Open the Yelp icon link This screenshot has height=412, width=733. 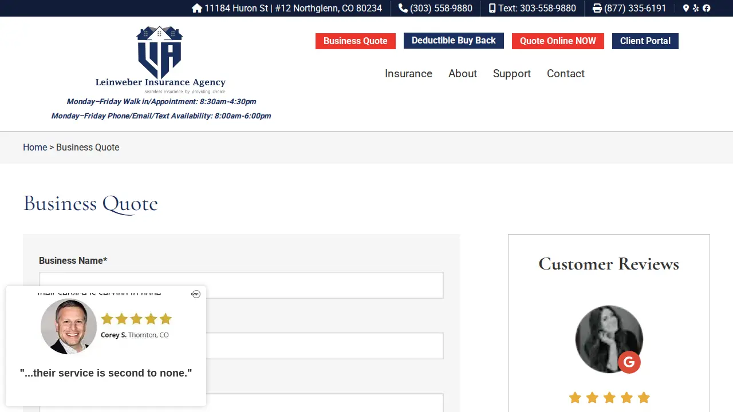tap(696, 8)
